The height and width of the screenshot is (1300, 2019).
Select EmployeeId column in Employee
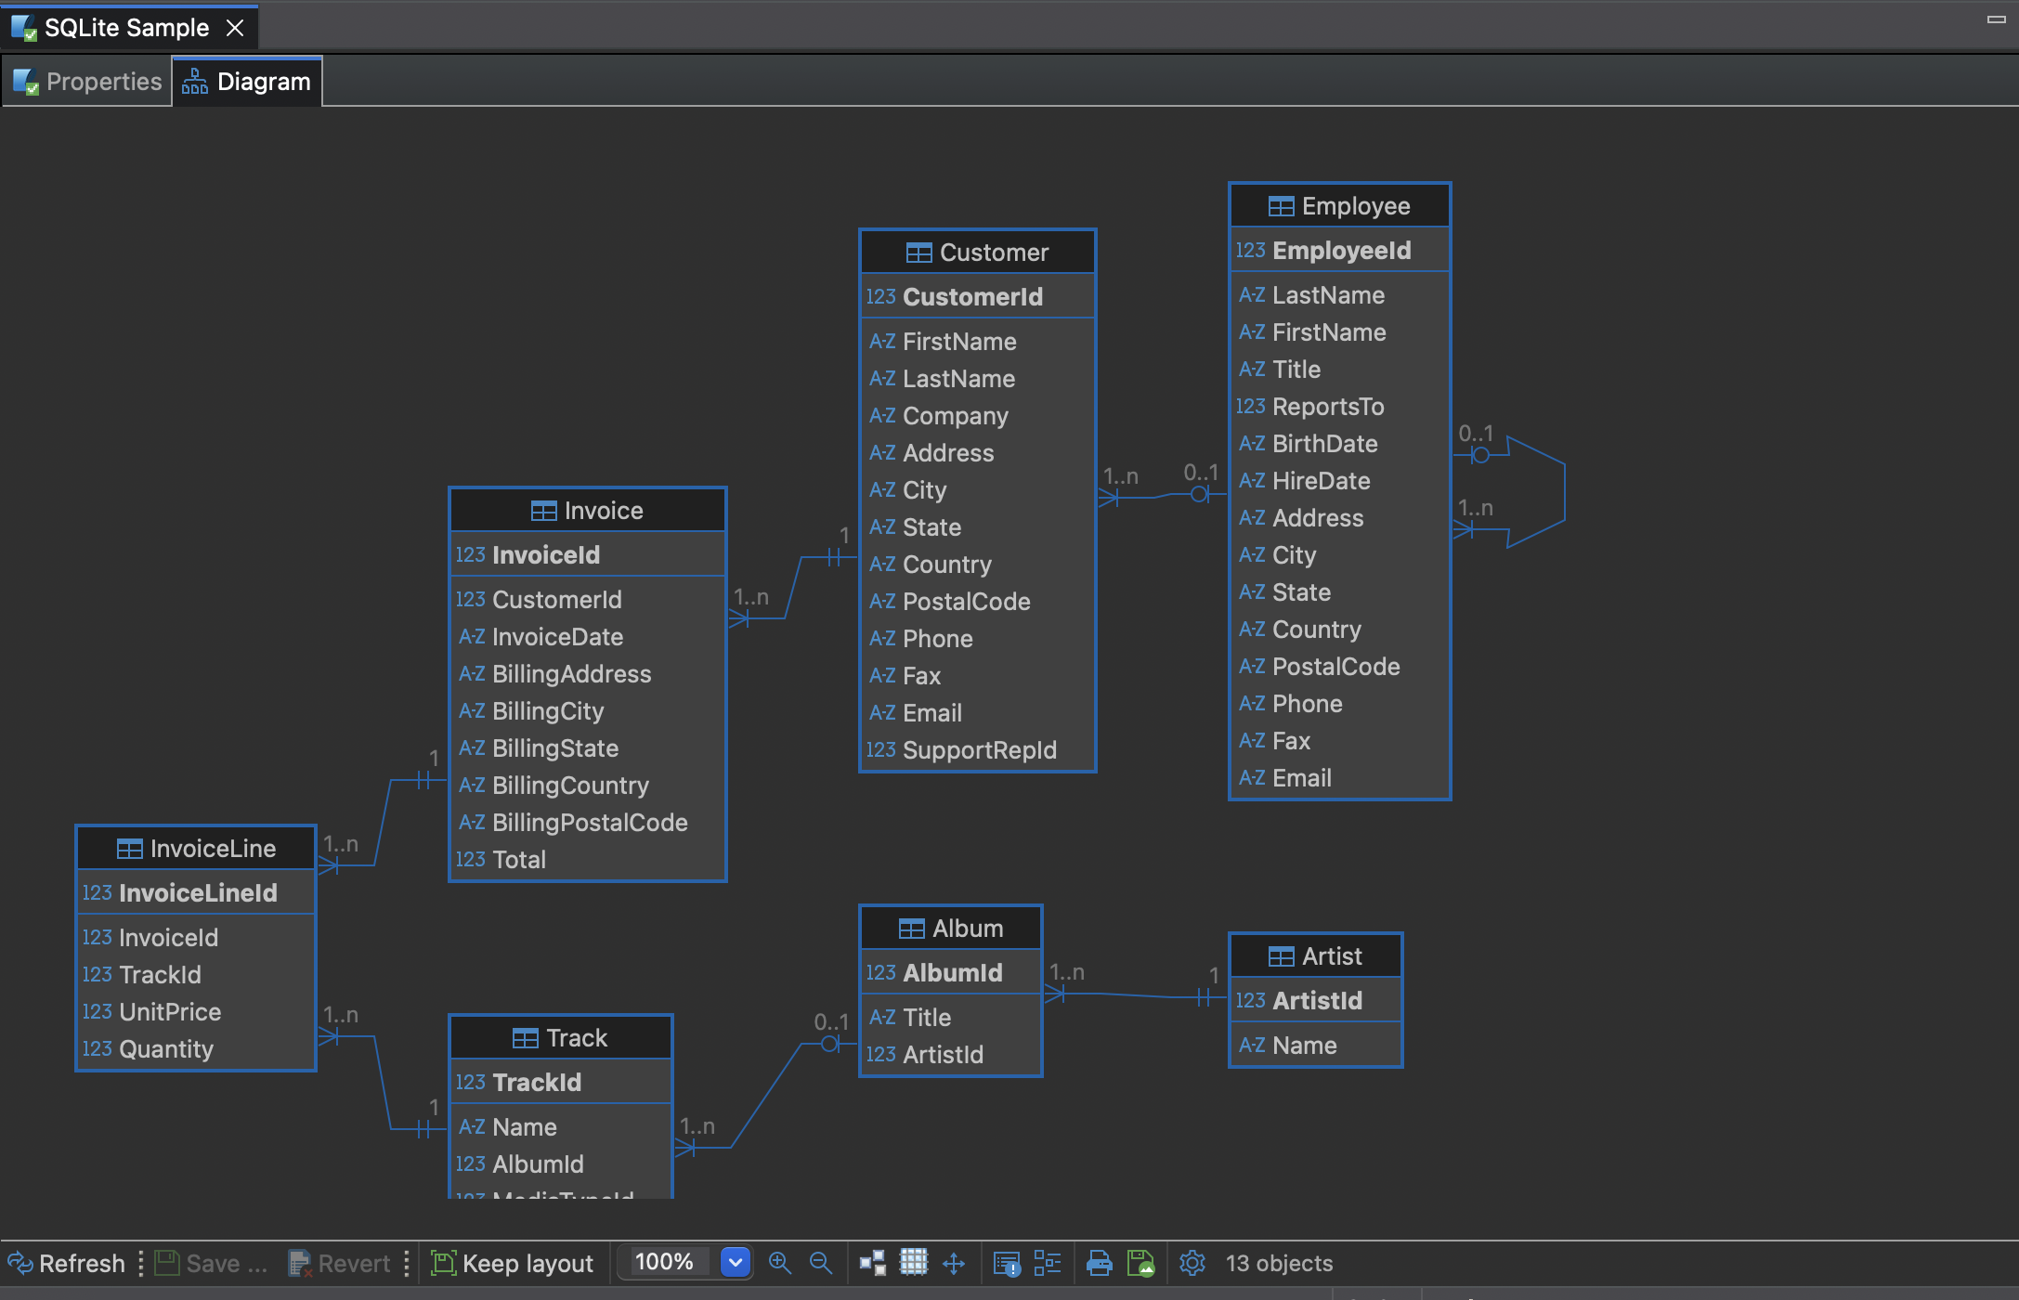1339,251
